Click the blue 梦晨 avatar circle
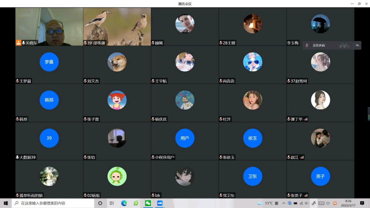 pos(49,62)
